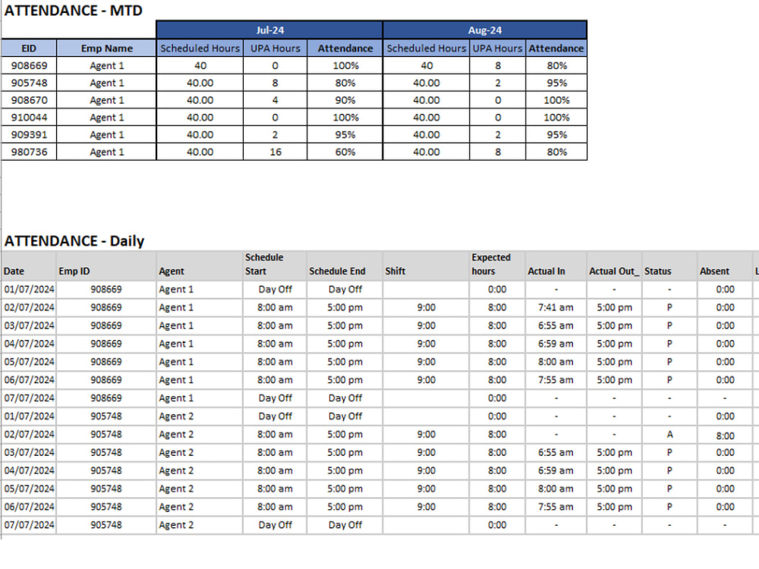Select EID cell 909391
Viewport: 759px width, 569px height.
(x=29, y=134)
